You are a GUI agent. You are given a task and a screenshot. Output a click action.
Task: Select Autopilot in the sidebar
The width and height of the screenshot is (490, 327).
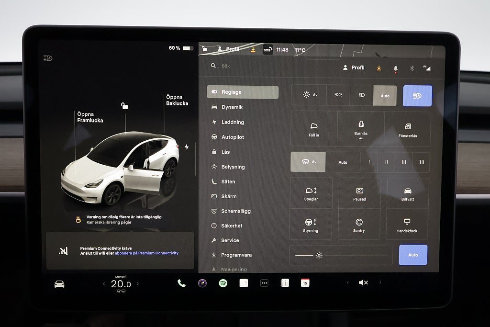[233, 137]
